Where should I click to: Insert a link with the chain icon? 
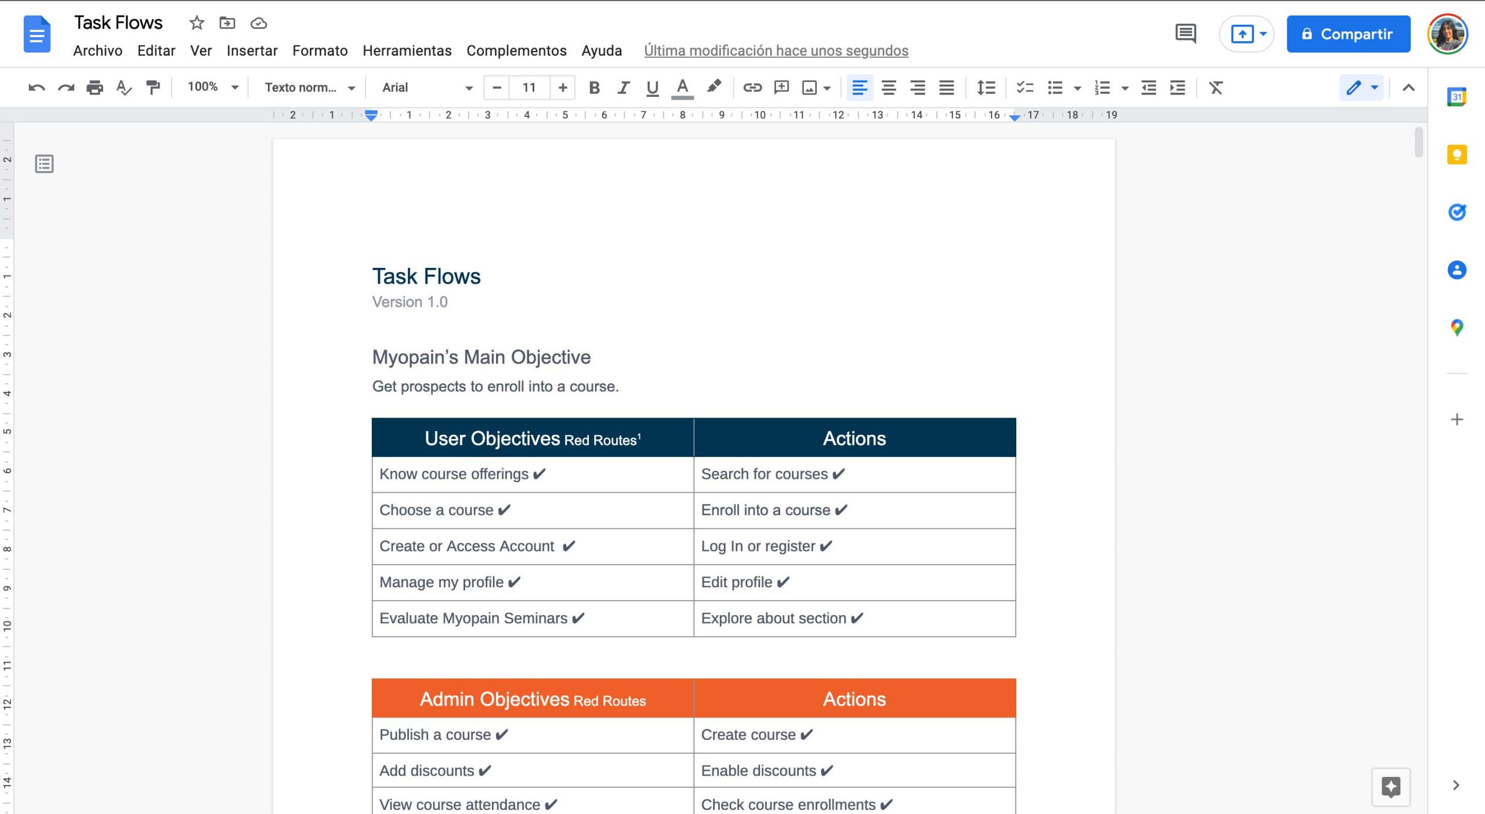(x=752, y=88)
